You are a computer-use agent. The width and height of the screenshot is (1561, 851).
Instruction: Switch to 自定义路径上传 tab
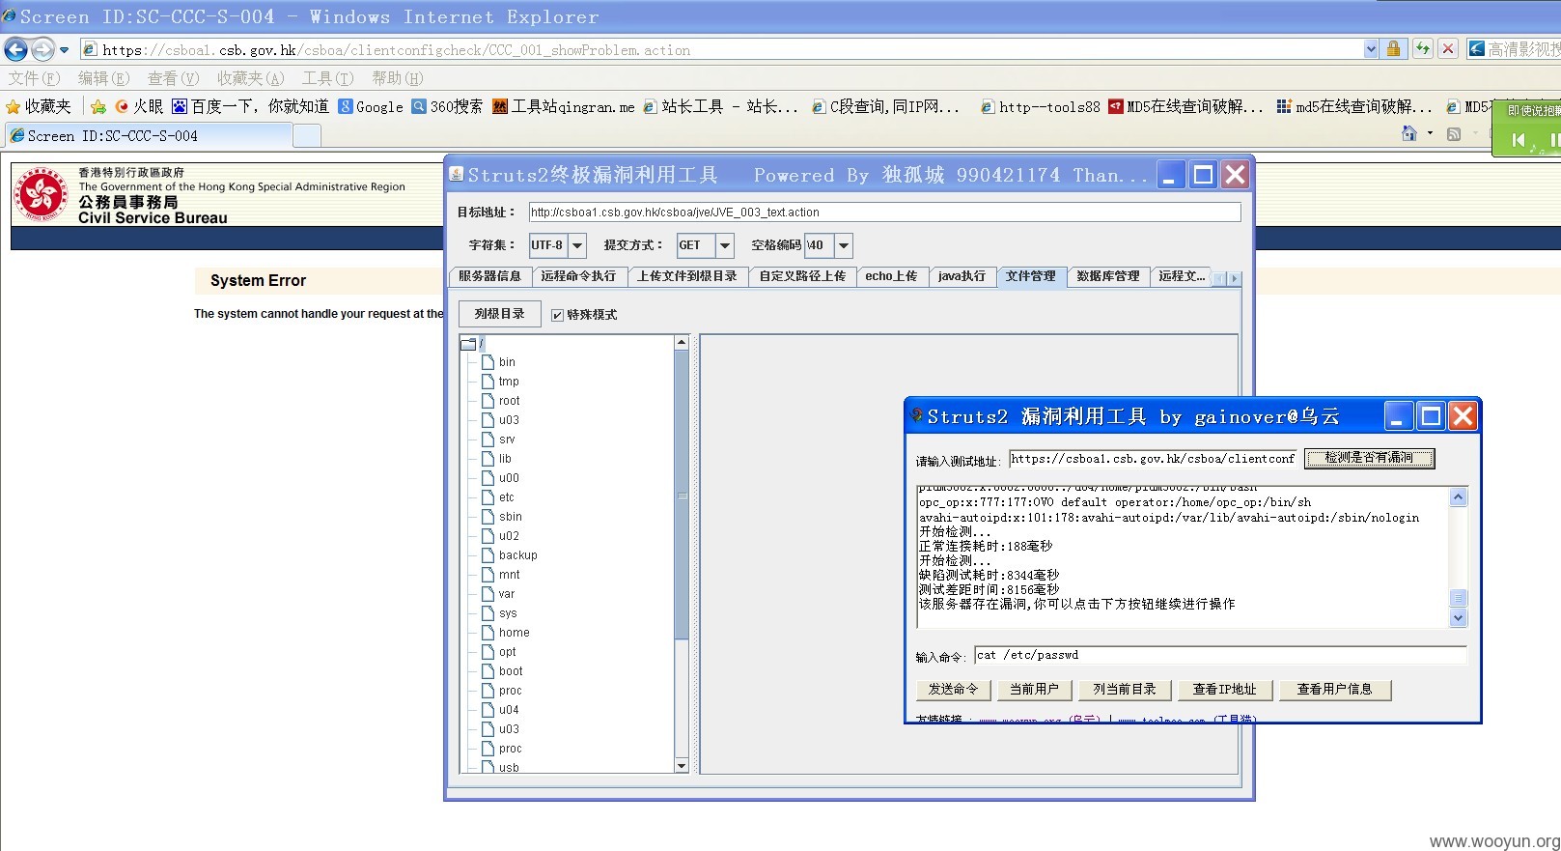[802, 276]
